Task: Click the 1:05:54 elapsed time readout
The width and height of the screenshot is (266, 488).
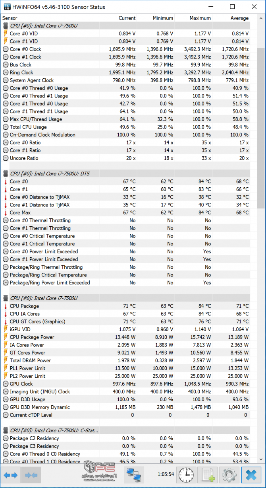Action: 166,474
